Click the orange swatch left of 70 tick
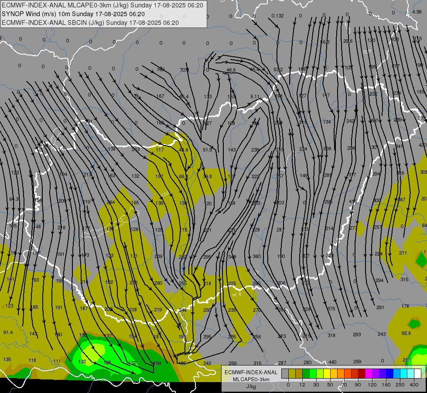 coord(341,373)
